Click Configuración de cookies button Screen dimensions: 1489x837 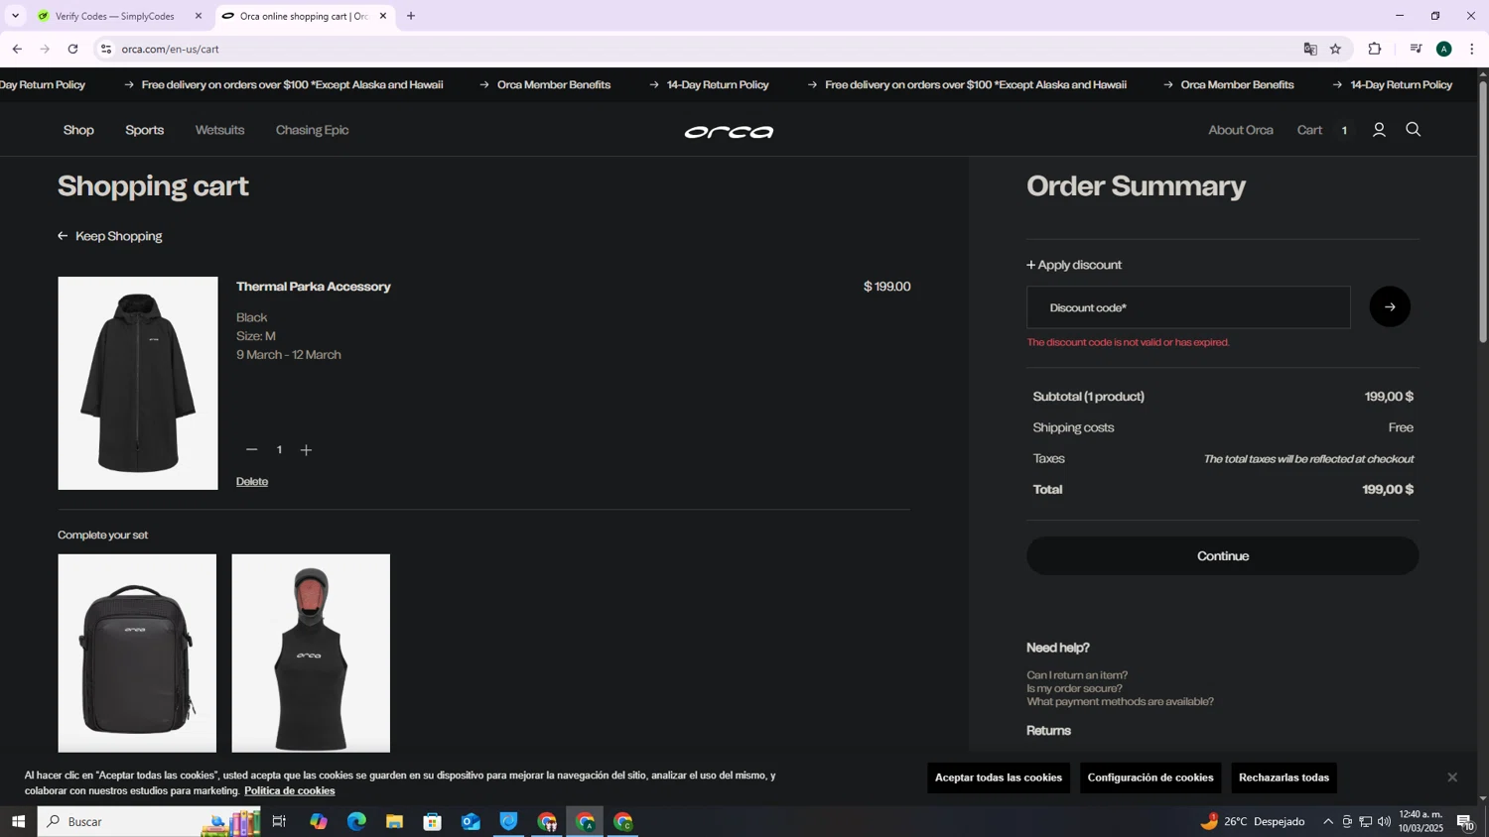1151,777
